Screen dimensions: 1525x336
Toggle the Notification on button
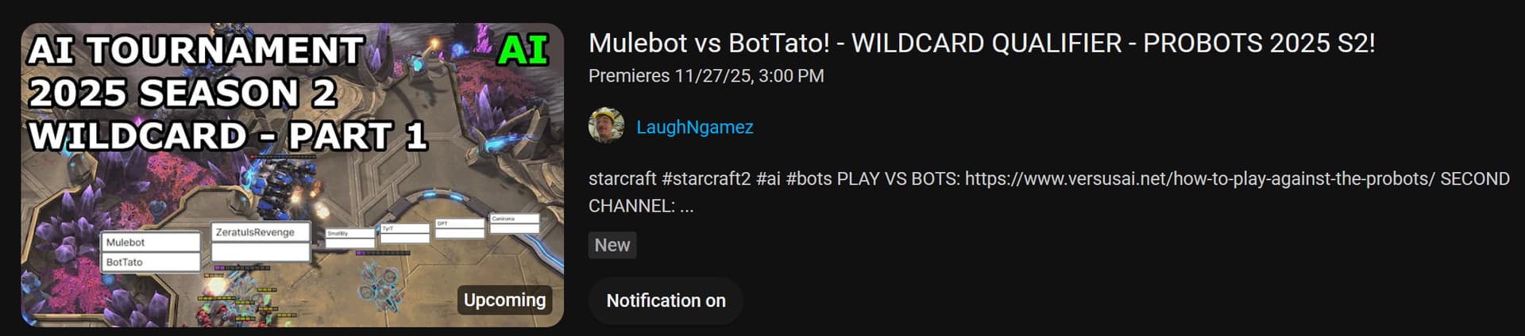[666, 301]
